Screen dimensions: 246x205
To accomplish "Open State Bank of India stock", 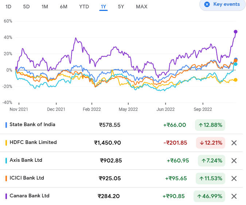I will [x=32, y=125].
